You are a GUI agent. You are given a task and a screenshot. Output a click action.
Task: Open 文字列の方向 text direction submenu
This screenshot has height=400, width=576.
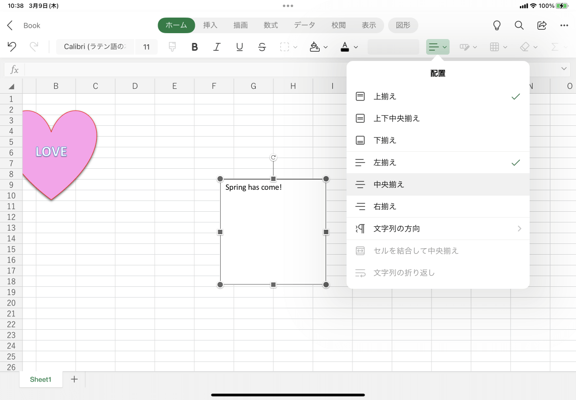tap(438, 229)
